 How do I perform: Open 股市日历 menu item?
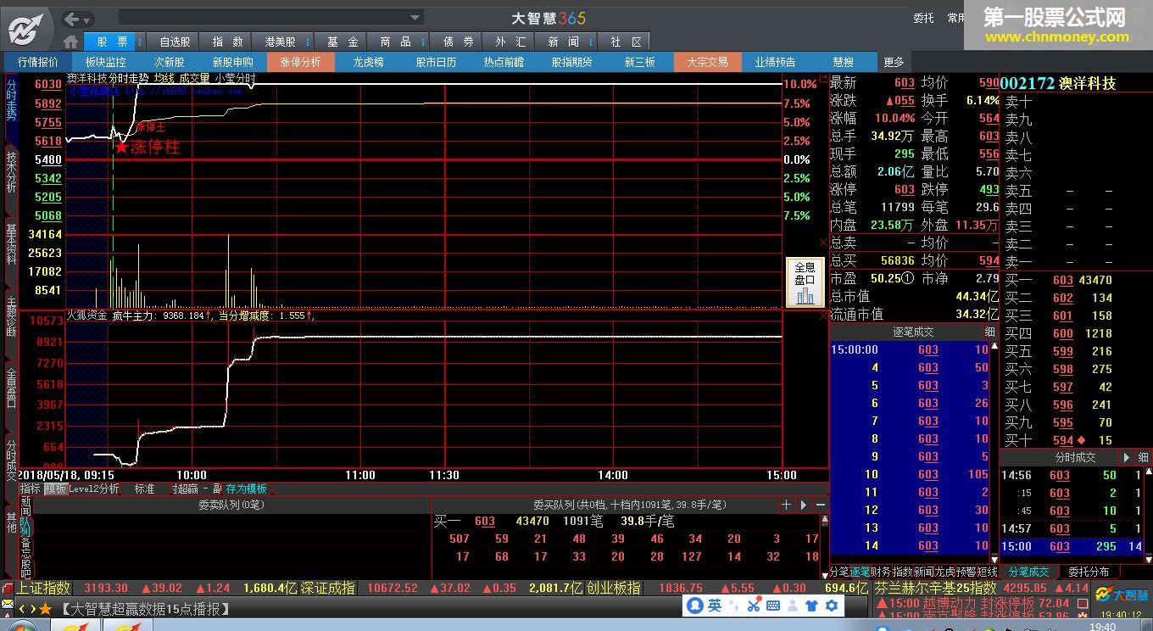pos(436,62)
